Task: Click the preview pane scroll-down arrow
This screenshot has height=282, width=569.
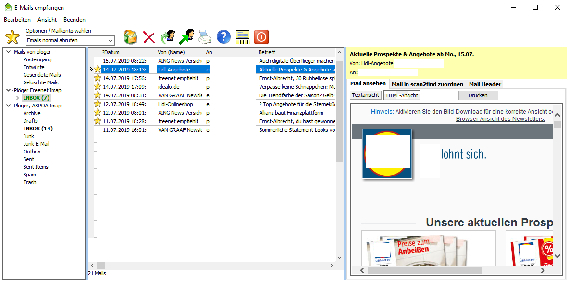Action: tap(557, 256)
